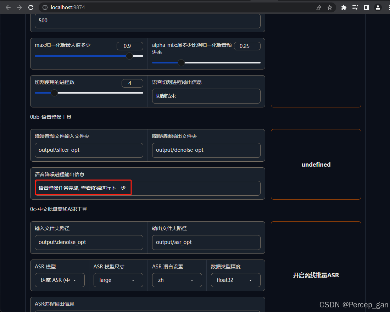Bookmark this page with star icon
This screenshot has height=312, width=390.
pyautogui.click(x=330, y=7)
